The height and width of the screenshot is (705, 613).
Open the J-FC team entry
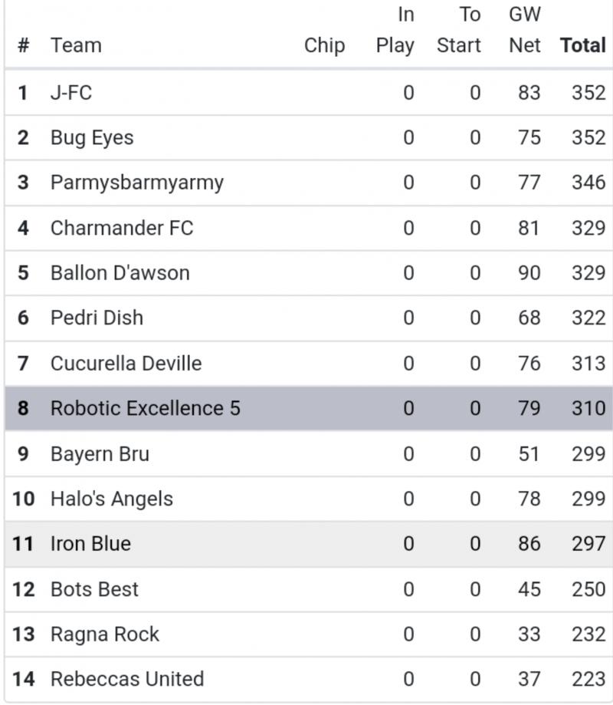tap(71, 93)
